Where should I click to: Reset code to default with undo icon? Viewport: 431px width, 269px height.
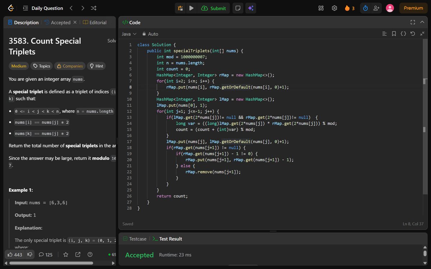coord(413,34)
